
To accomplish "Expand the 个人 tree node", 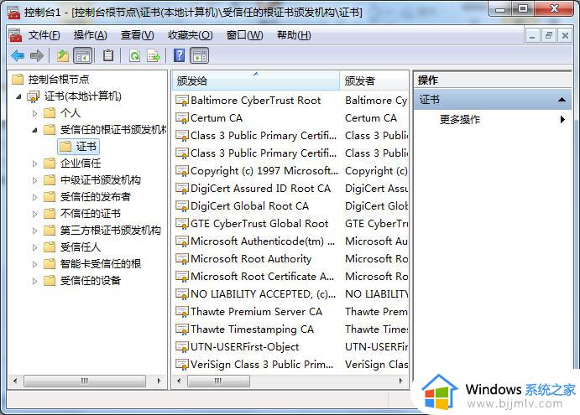I will (x=34, y=113).
